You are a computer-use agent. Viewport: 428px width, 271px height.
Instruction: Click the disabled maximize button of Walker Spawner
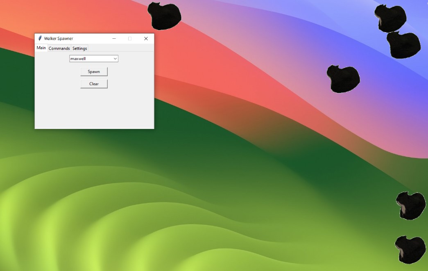coord(130,39)
